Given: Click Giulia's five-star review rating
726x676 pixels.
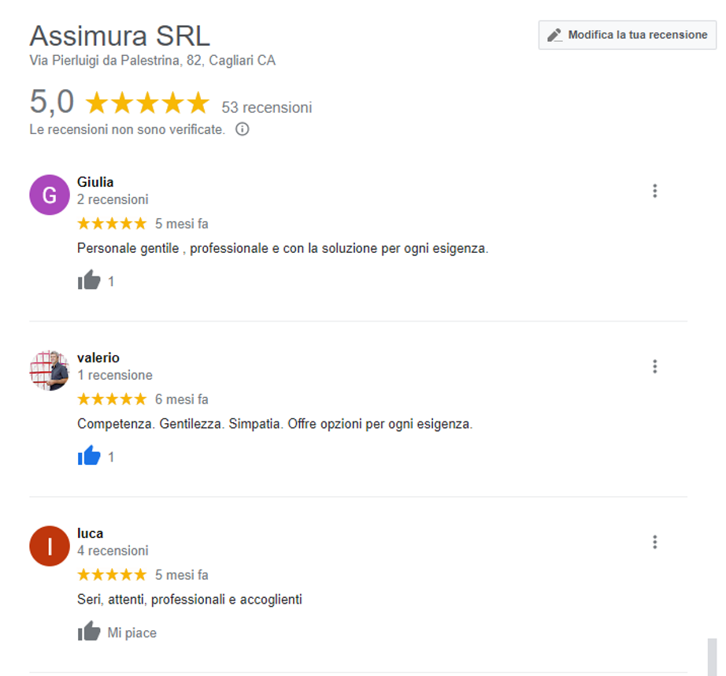Looking at the screenshot, I should click(x=112, y=224).
